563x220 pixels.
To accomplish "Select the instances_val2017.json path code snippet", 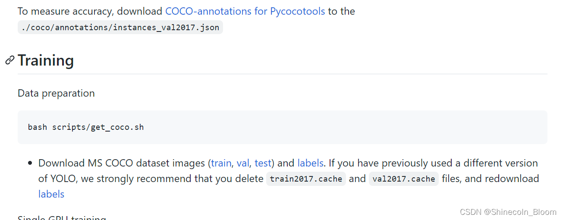I will pyautogui.click(x=120, y=28).
